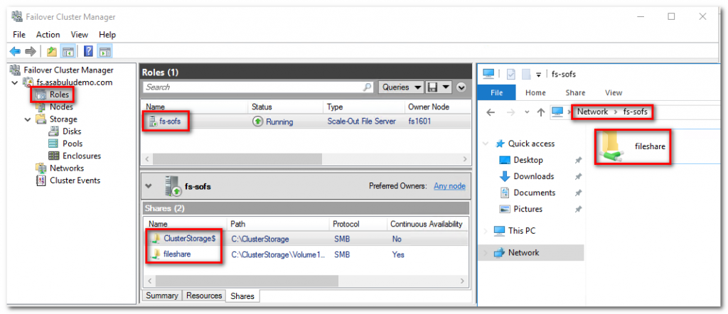Viewport: 728px width, 314px height.
Task: Open Share ribbon tab in Explorer
Action: (x=575, y=93)
